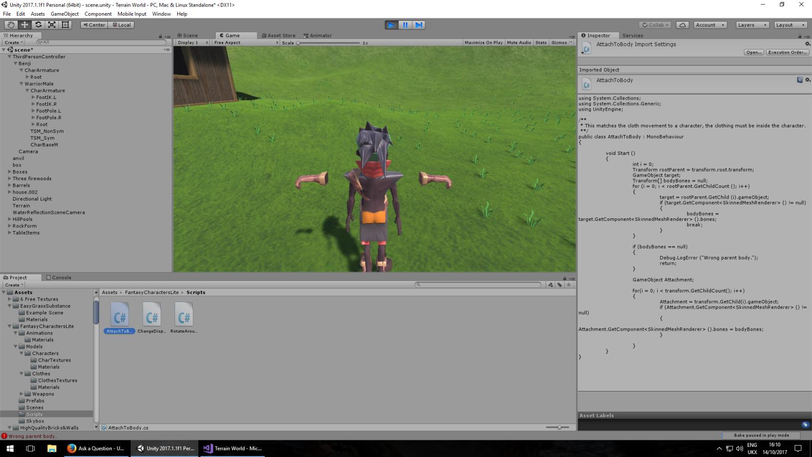The height and width of the screenshot is (457, 812).
Task: Click the Hierarchy search field
Action: (101, 43)
